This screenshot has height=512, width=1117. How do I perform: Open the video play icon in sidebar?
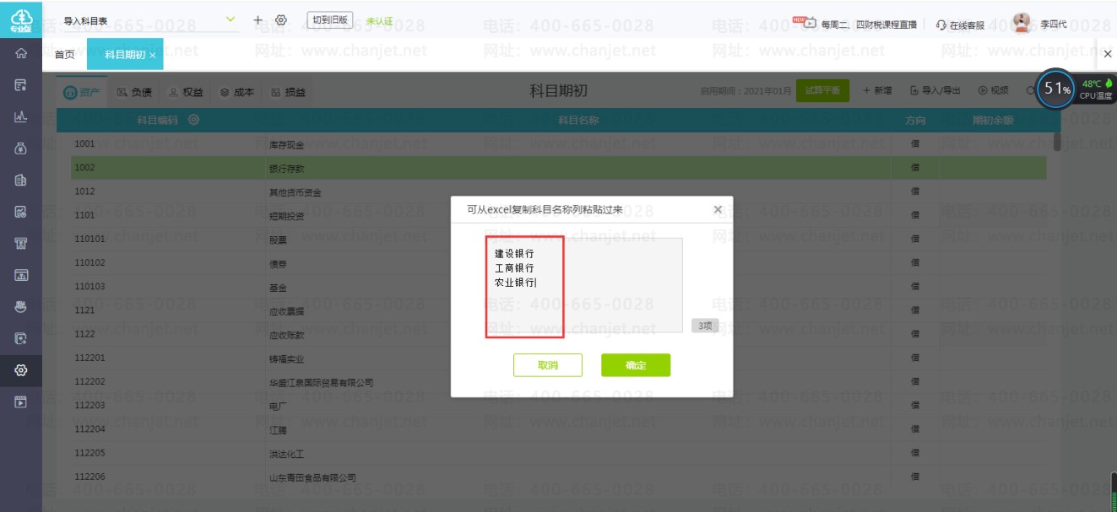click(x=21, y=402)
